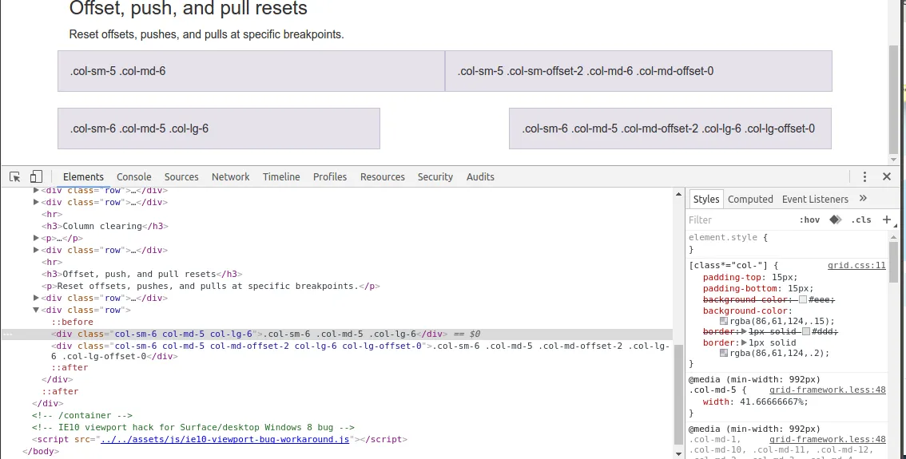Image resolution: width=906 pixels, height=459 pixels.
Task: Click the .col-sm-5 .col-md-6 page column
Action: pos(252,71)
